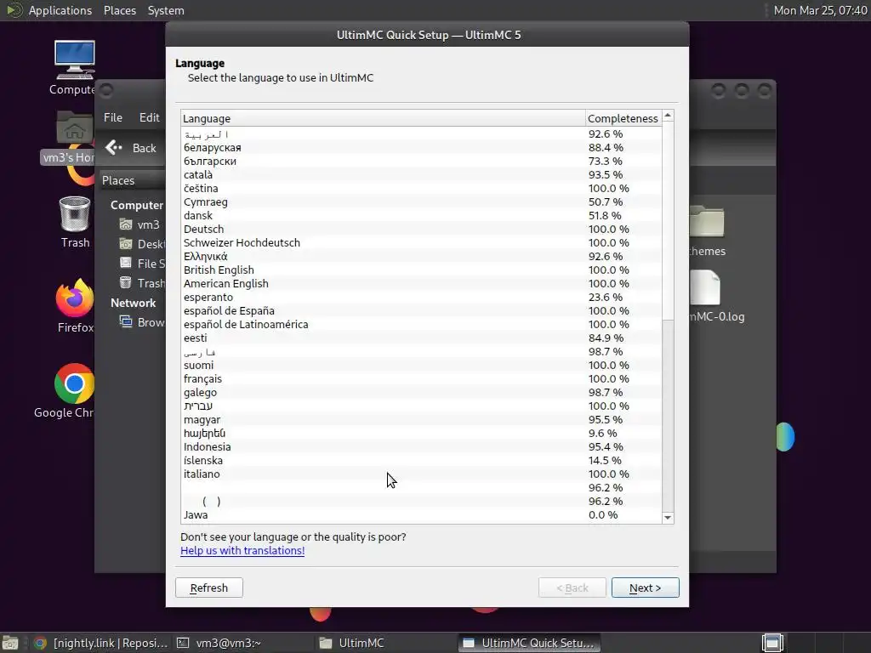The width and height of the screenshot is (871, 653).
Task: Select Schweizer Hochdeutsch language
Action: point(421,242)
